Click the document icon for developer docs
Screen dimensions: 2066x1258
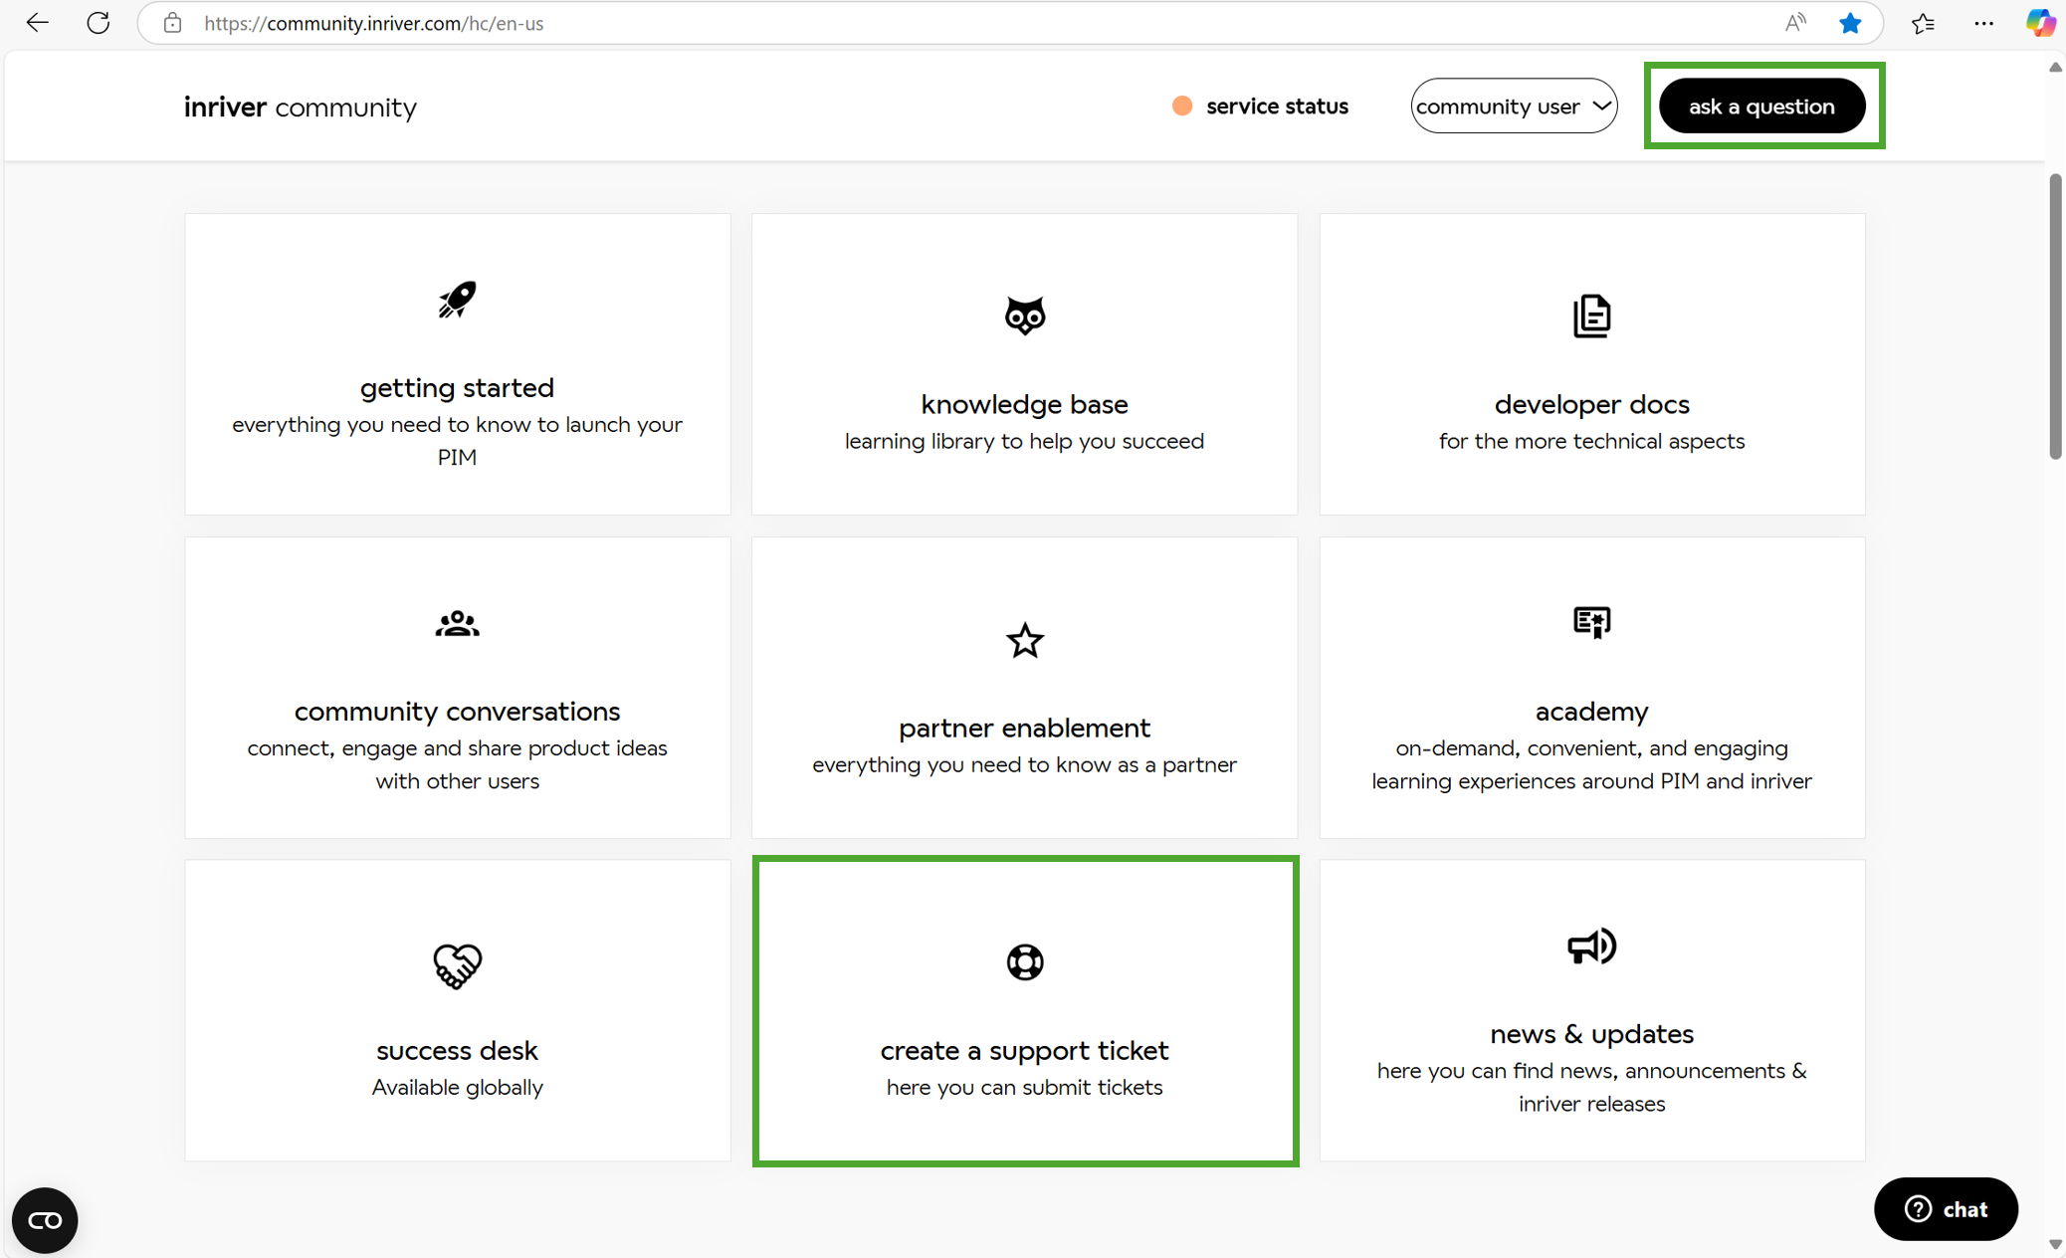tap(1591, 315)
